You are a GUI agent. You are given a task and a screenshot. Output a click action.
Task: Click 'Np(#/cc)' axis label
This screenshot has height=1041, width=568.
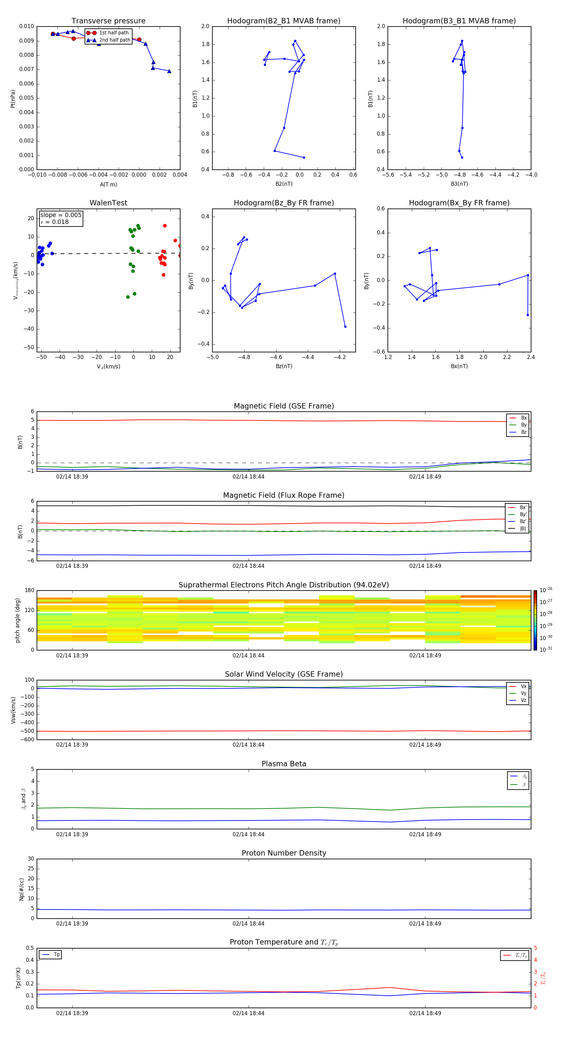click(x=21, y=889)
